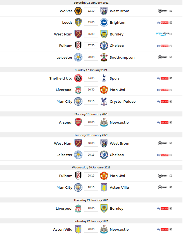Click the Arsenal club crest

(78, 123)
